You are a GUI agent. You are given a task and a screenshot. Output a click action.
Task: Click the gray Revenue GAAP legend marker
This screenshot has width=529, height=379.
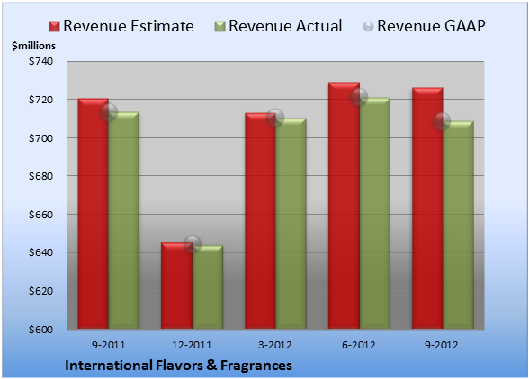(368, 27)
